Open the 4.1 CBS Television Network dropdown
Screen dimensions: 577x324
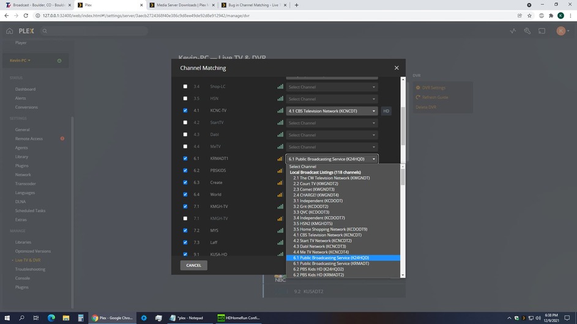pos(332,111)
